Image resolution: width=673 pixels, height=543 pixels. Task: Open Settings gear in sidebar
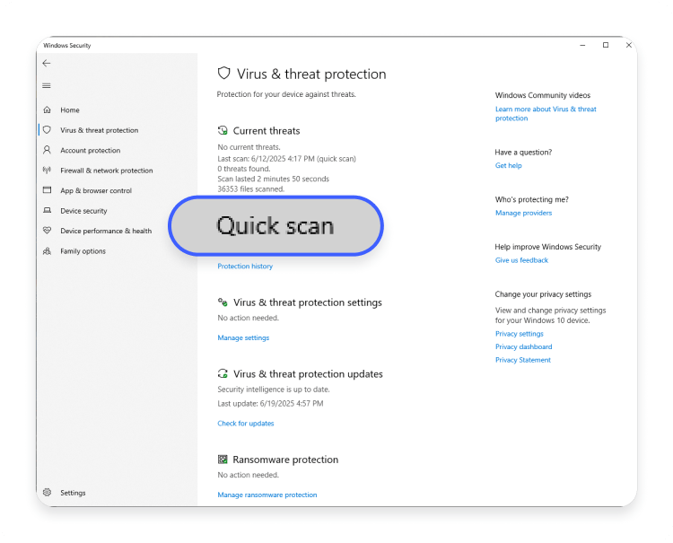48,493
